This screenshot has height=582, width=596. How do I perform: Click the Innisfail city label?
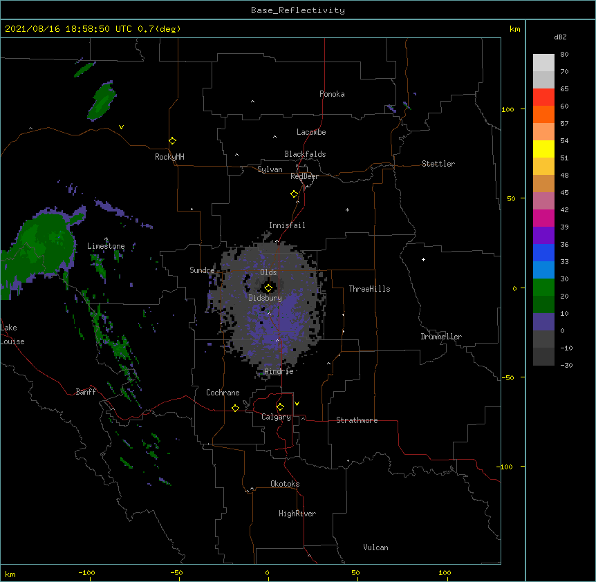pyautogui.click(x=287, y=225)
